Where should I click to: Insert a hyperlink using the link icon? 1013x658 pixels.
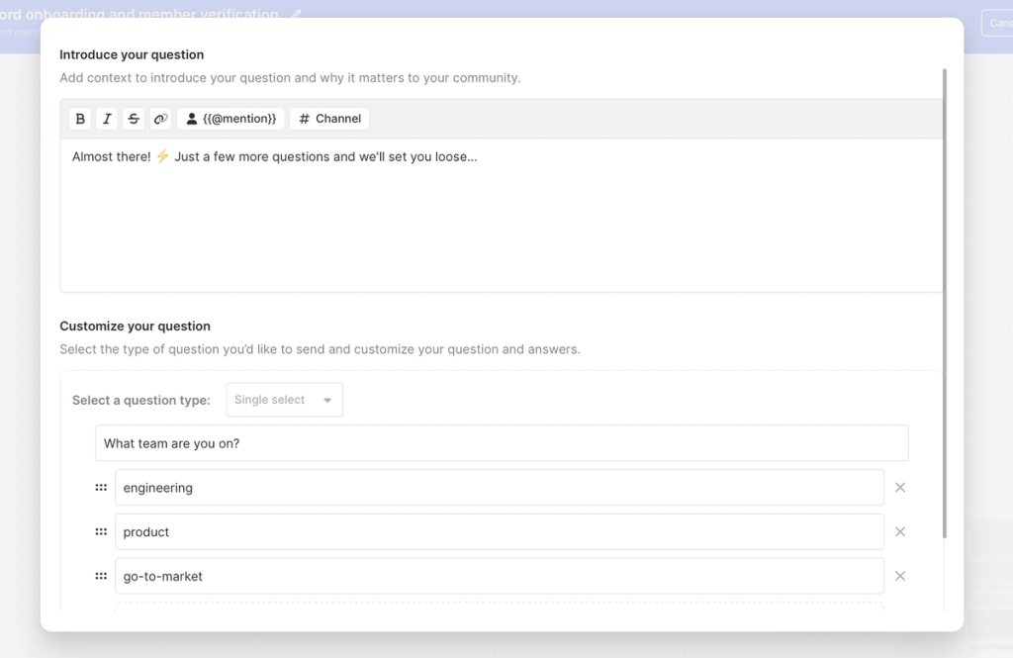pos(160,118)
